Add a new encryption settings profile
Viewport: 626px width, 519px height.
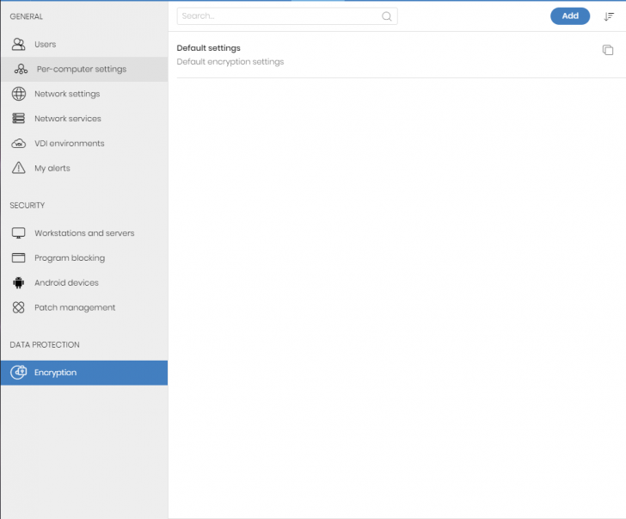(570, 16)
